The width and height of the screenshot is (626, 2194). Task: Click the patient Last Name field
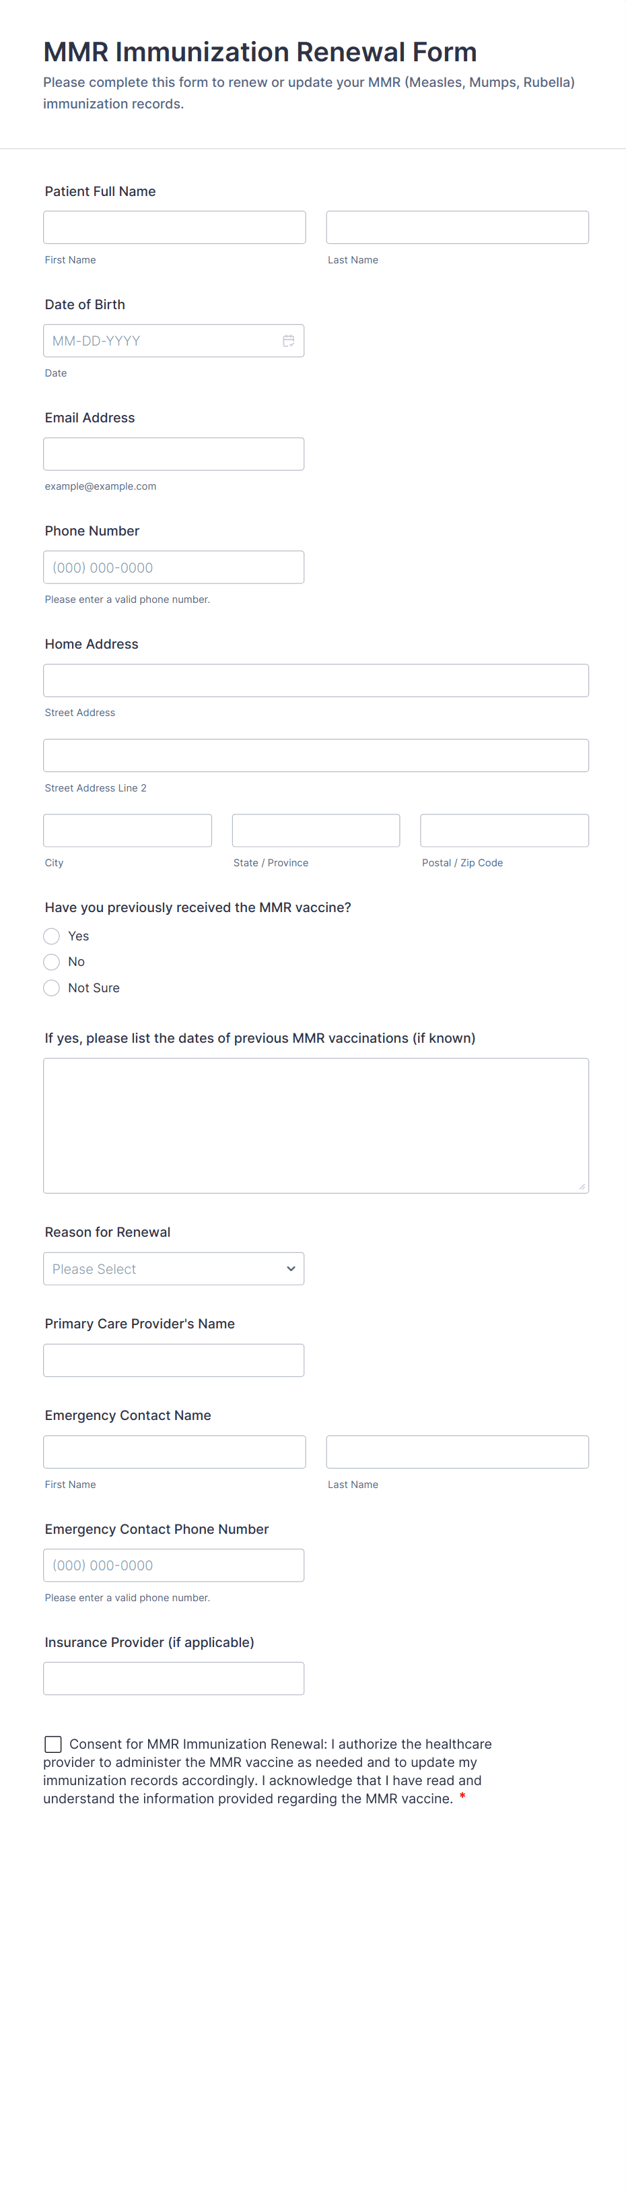click(457, 228)
